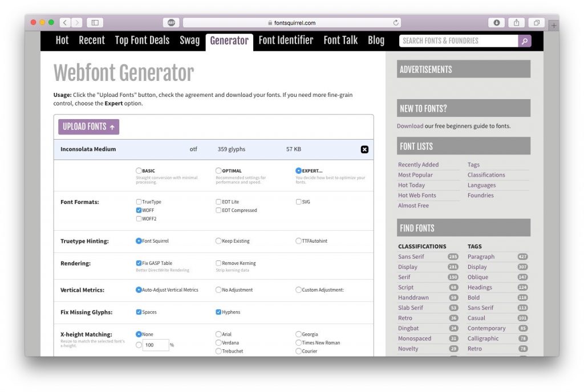The width and height of the screenshot is (584, 392).
Task: Enable the EOT Lite checkbox
Action: click(218, 202)
